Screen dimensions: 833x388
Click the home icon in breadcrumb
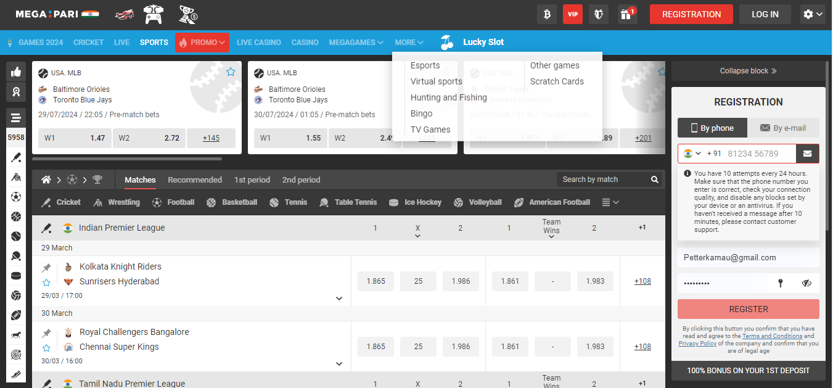(46, 180)
